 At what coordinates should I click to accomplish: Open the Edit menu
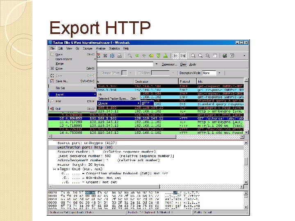tap(60, 48)
